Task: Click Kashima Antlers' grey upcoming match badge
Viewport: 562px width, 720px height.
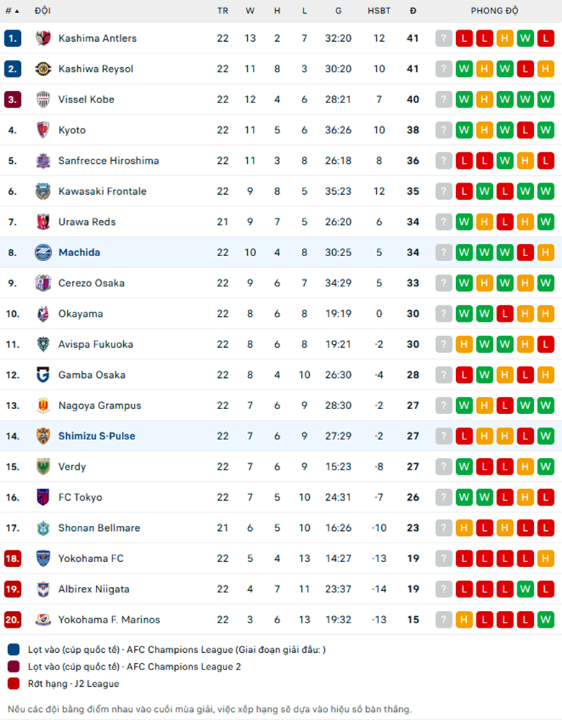Action: (444, 38)
